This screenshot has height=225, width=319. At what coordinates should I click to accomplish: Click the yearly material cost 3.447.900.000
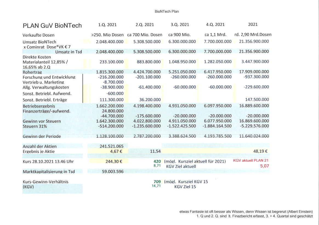tap(255, 62)
